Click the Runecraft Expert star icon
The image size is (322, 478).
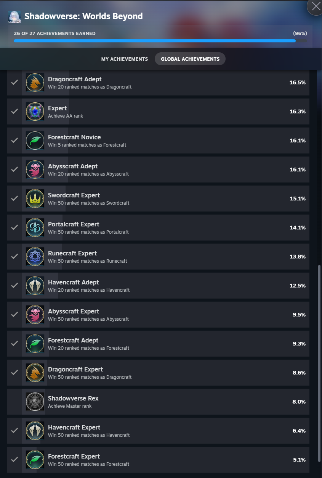(35, 257)
